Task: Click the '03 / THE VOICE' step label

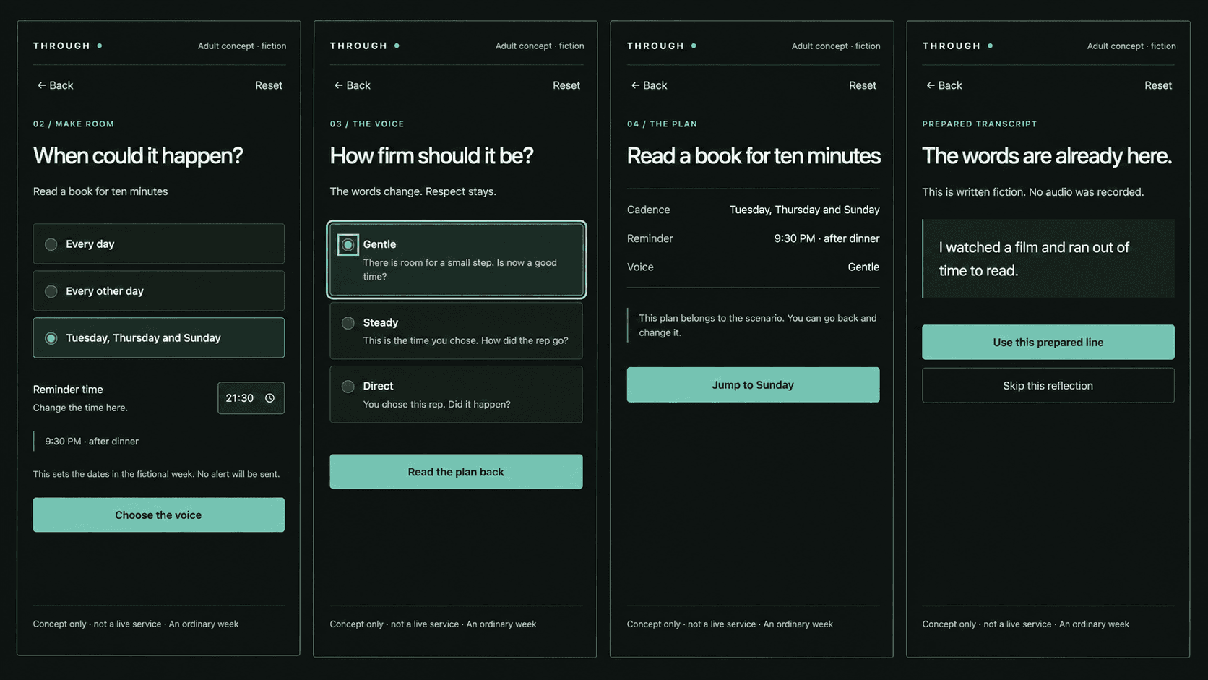Action: 367,124
